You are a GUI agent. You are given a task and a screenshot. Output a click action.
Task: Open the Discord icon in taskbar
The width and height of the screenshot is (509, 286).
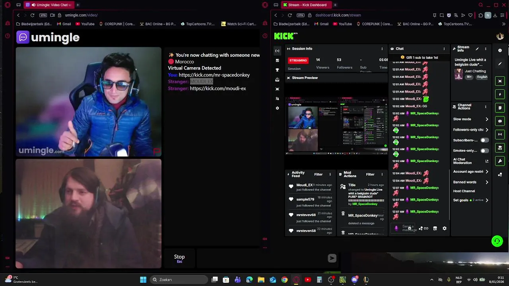354,280
